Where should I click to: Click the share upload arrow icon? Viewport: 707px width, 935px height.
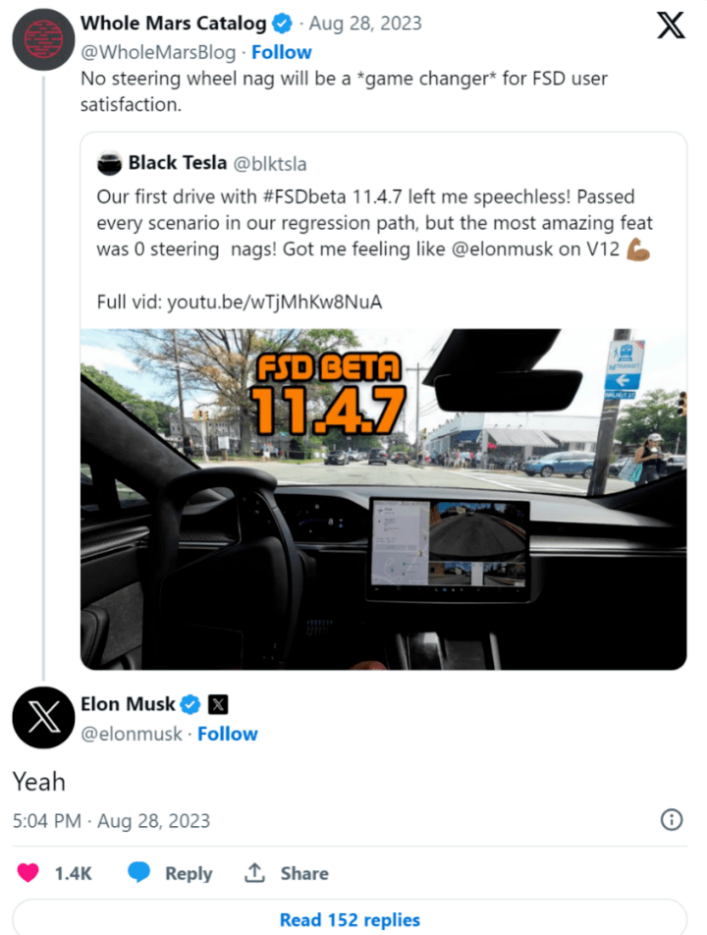coord(254,872)
